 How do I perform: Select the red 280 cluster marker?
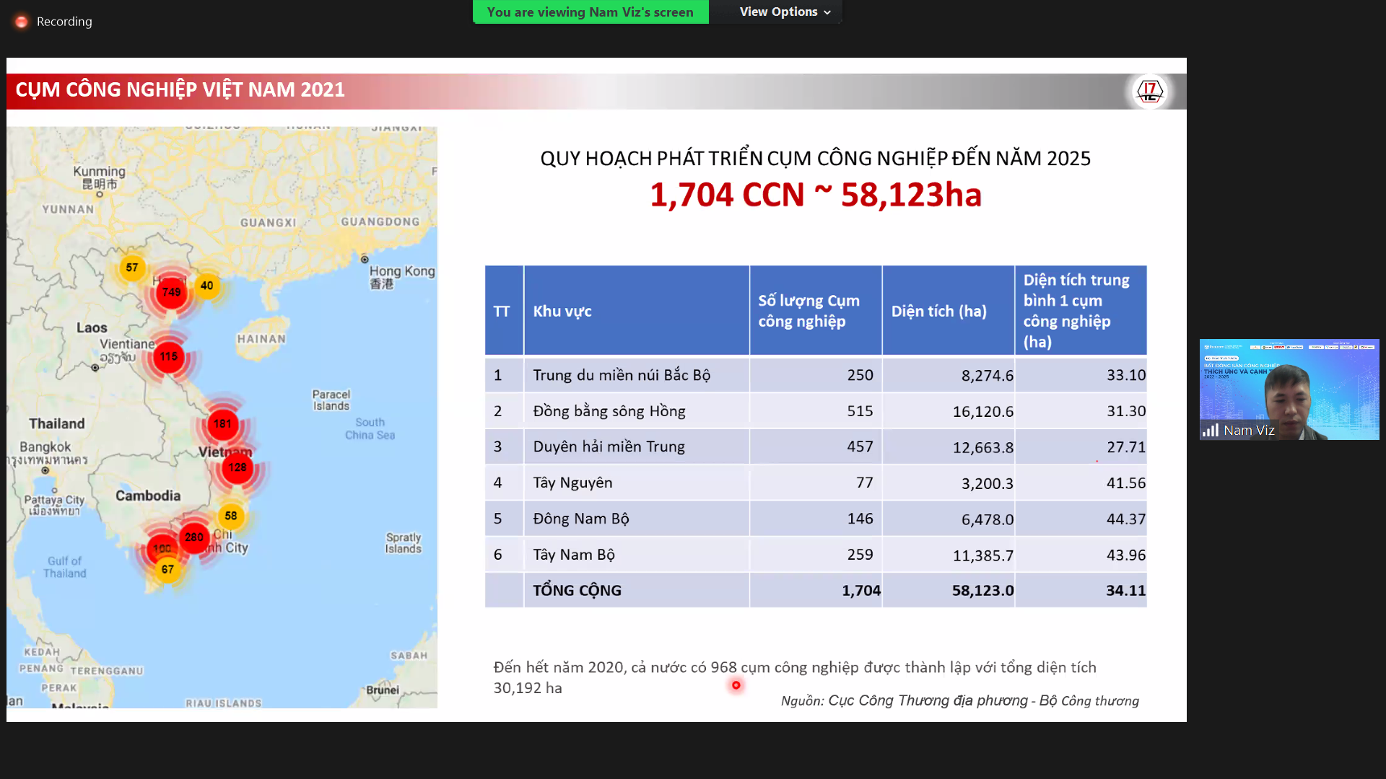pos(194,537)
